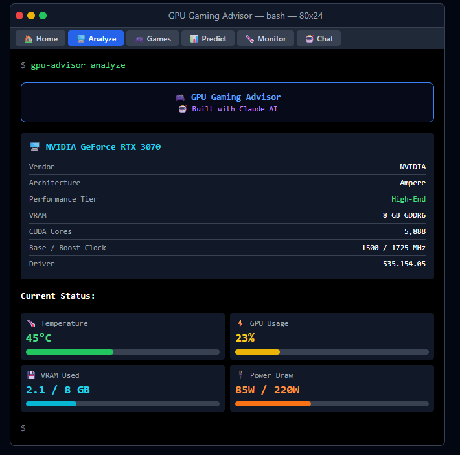This screenshot has width=460, height=455.
Task: Open the Predict tab
Action: pos(208,38)
